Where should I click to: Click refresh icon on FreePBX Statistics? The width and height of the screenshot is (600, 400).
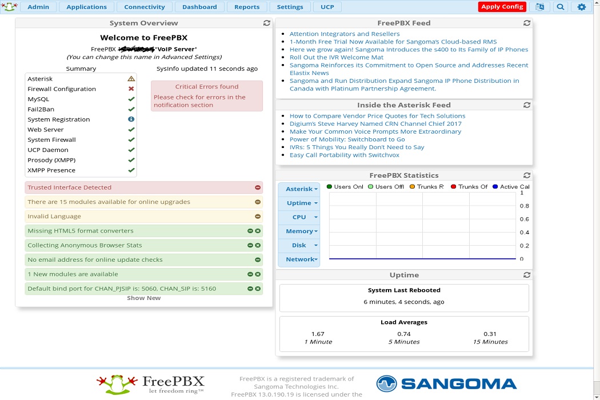tap(527, 175)
